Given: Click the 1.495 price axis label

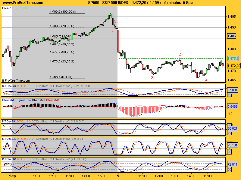Looking at the screenshot, I should (x=231, y=16).
